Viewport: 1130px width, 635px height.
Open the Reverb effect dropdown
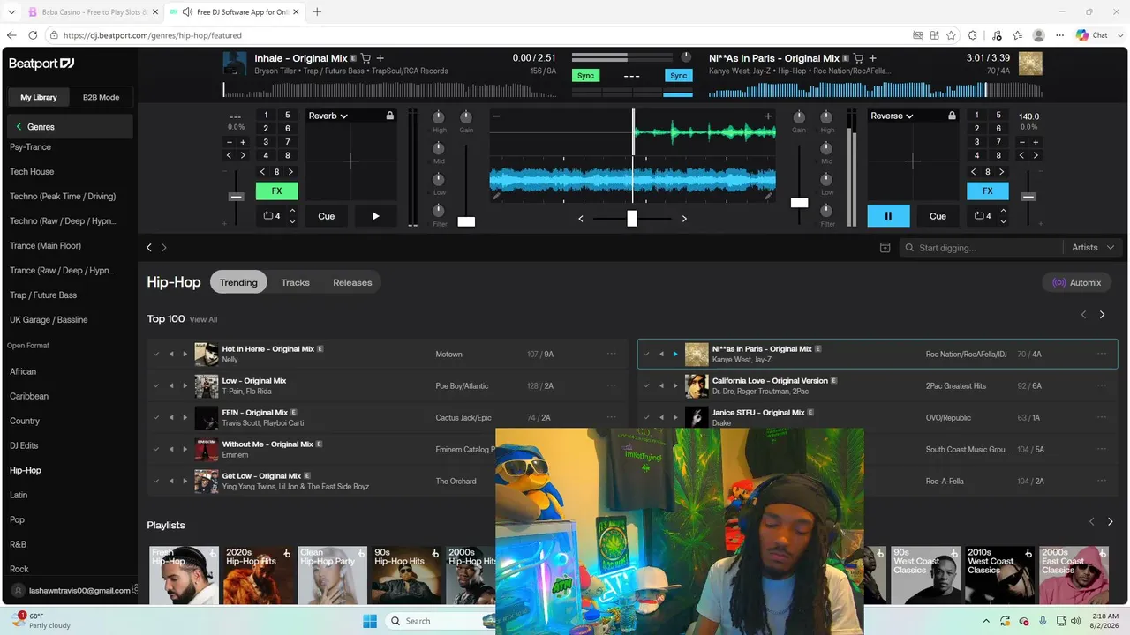(328, 116)
